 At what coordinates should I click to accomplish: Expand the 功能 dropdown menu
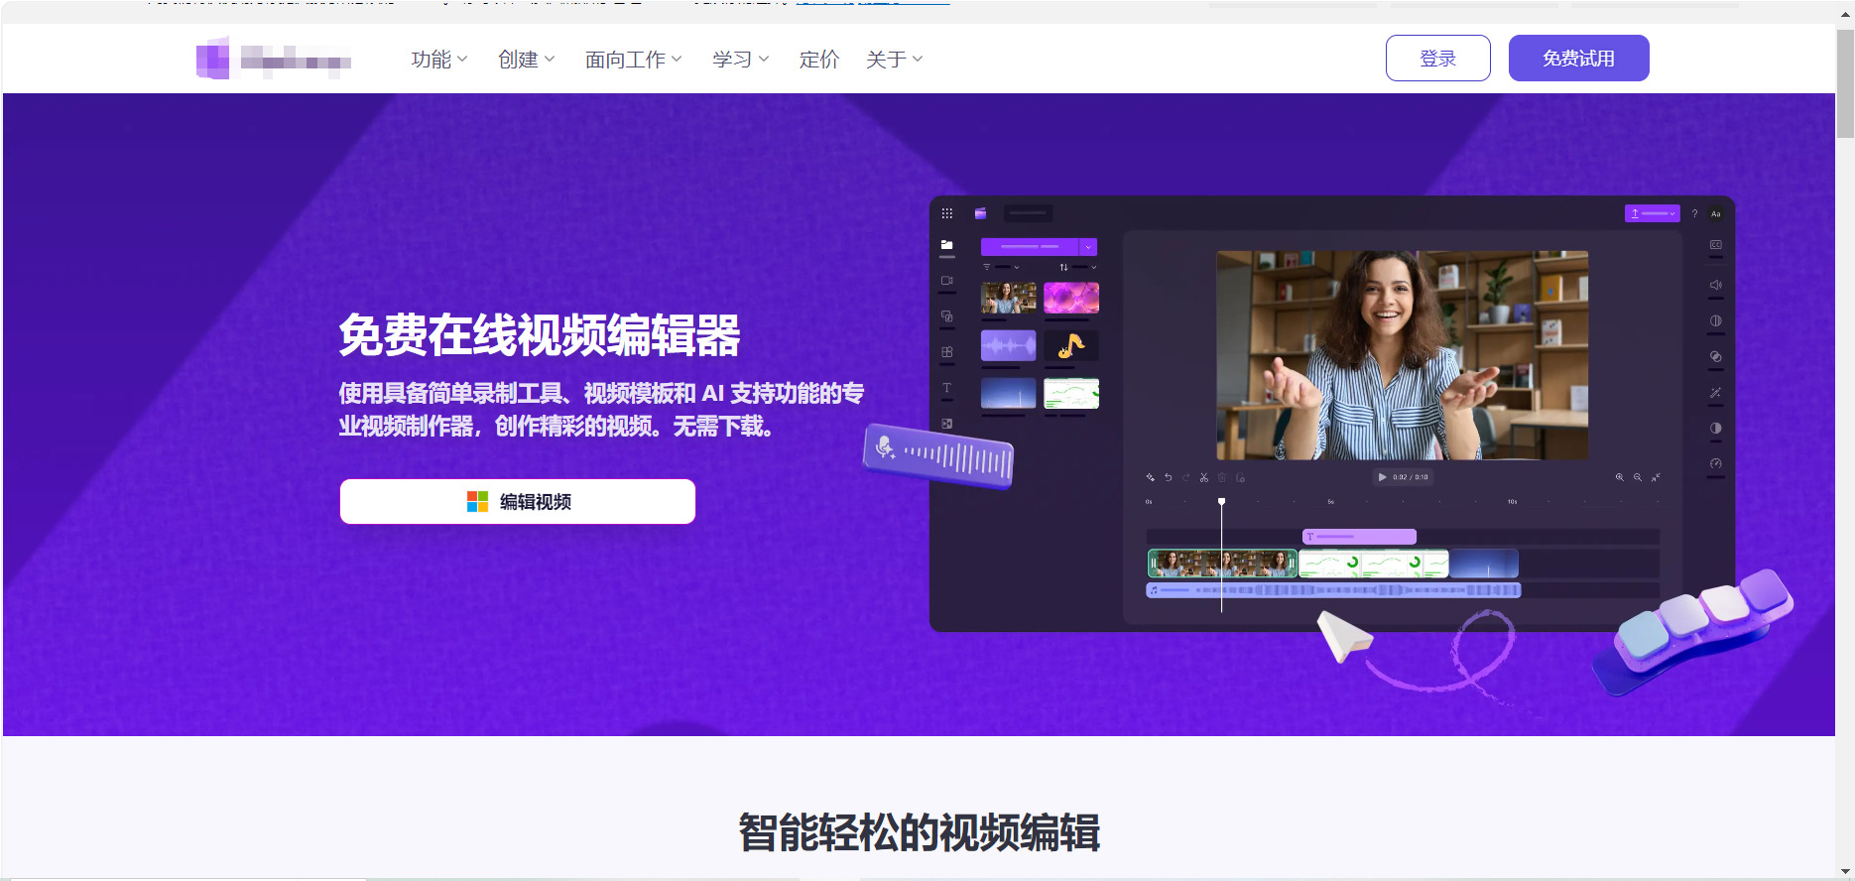(x=439, y=60)
